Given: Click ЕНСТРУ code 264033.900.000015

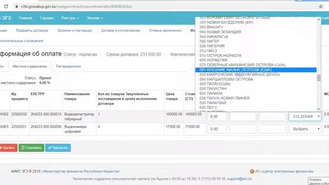Looking at the screenshot, I should tap(46, 114).
